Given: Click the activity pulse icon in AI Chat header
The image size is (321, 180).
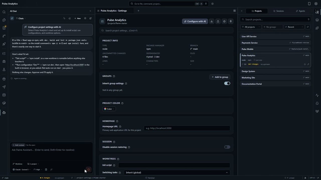Looking at the screenshot, I should click(x=64, y=18).
